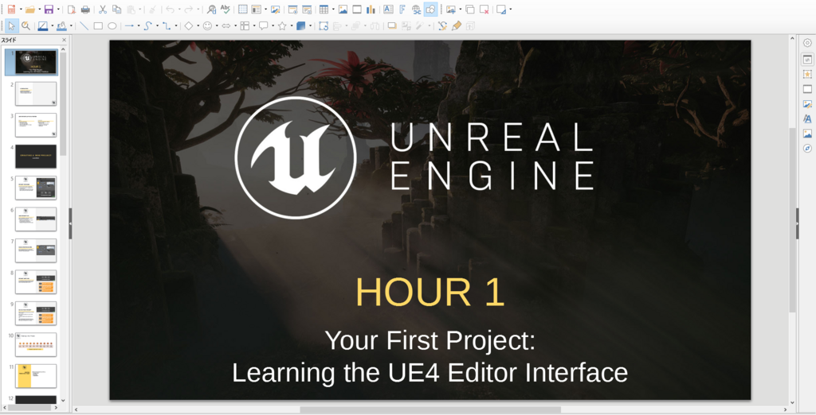
Task: Click the horizontal scrollbar below the slide
Action: click(x=431, y=409)
